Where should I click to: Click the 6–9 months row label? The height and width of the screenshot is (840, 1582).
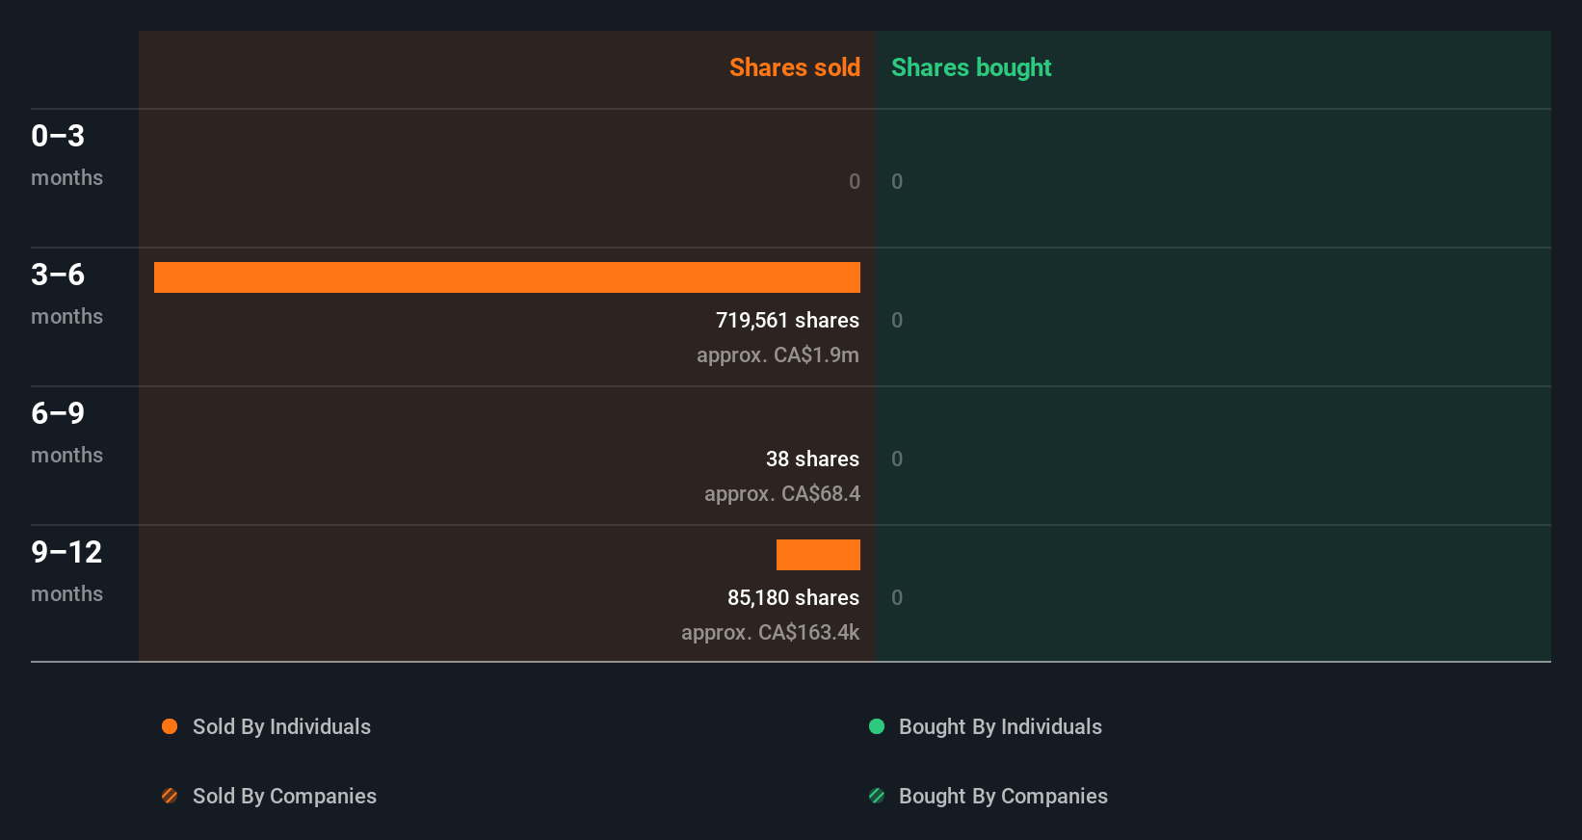[66, 432]
